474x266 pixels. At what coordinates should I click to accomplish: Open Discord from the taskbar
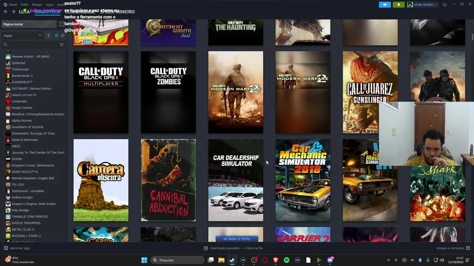[x=330, y=260]
